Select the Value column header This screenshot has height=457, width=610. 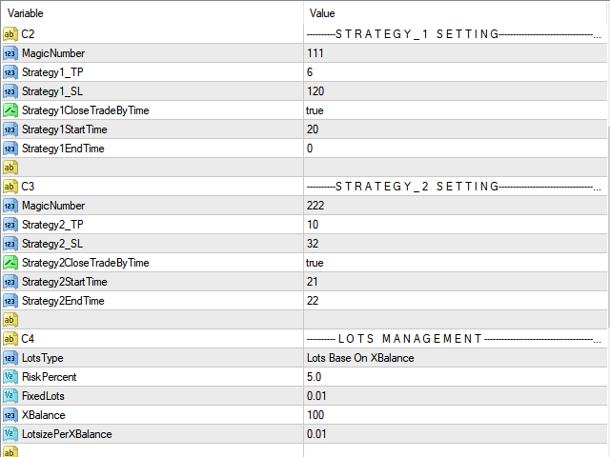pos(455,13)
